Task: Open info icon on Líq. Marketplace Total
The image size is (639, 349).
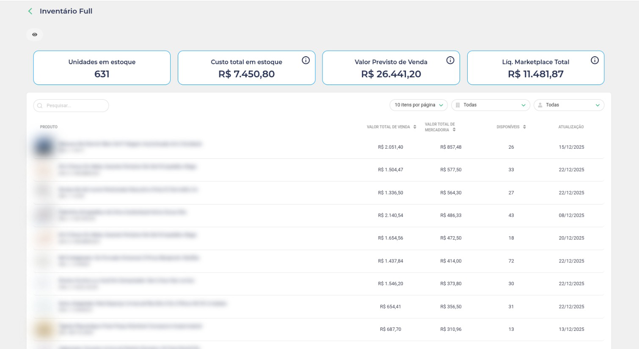Action: coord(595,60)
